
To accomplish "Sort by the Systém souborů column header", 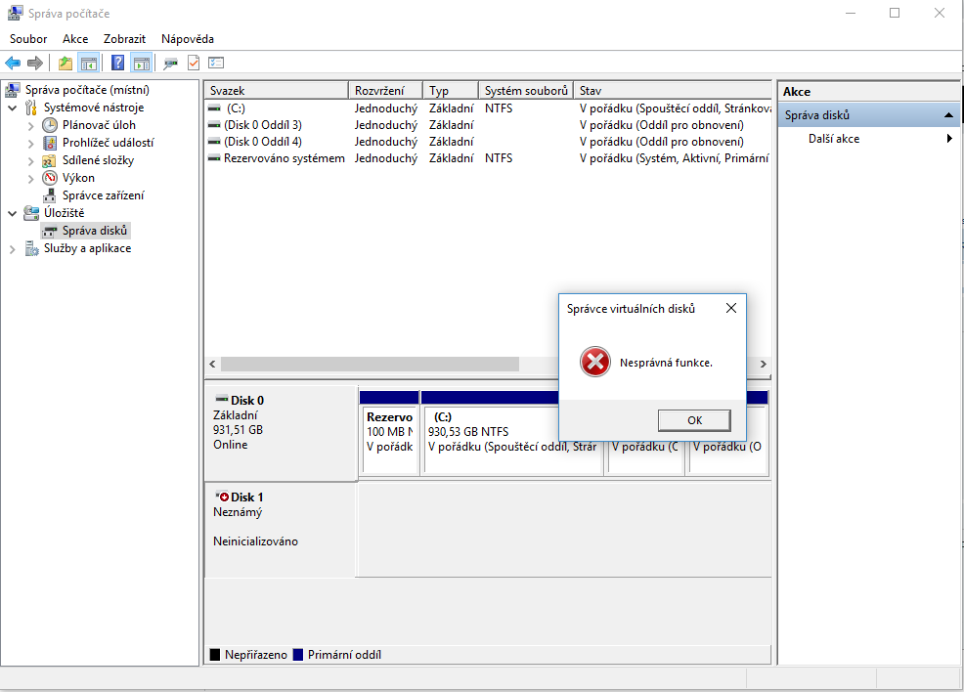I will coord(526,90).
